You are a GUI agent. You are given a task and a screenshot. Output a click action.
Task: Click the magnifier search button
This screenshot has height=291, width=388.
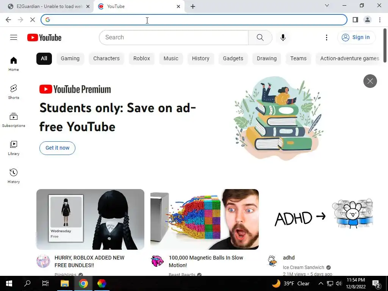click(260, 38)
